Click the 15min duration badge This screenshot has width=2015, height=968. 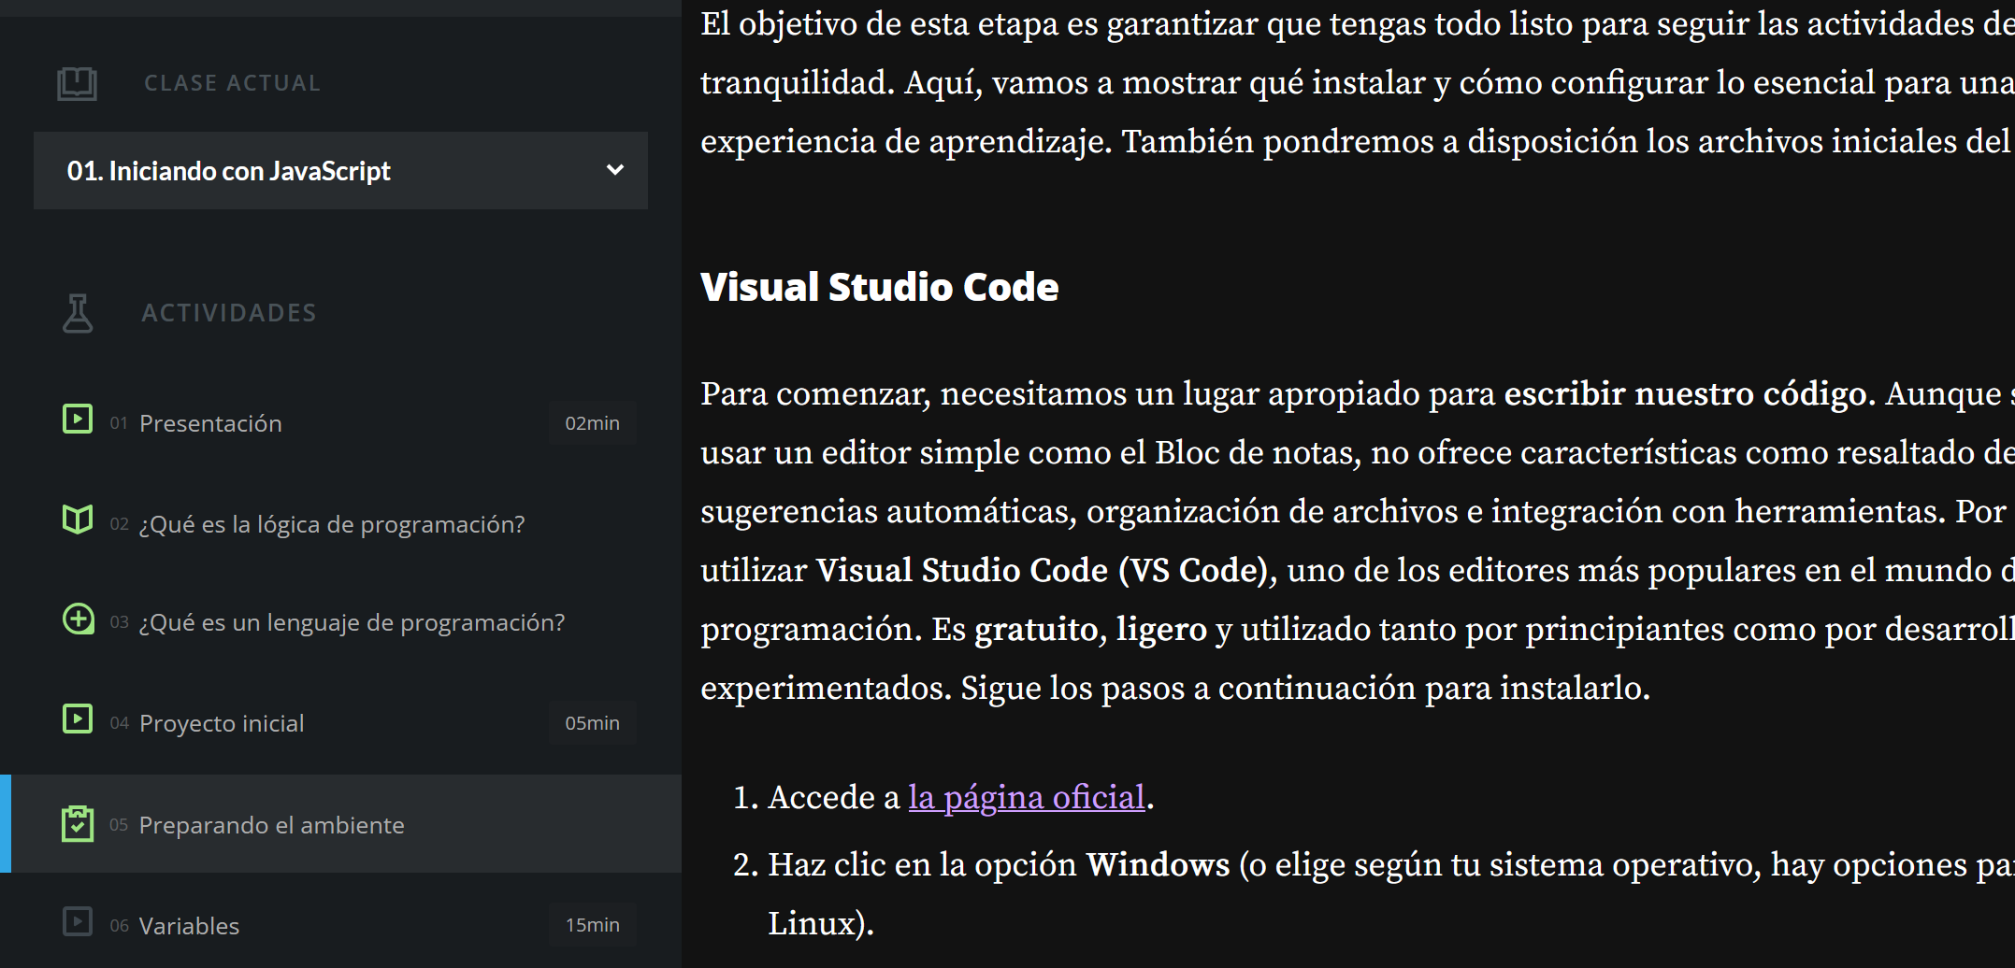(593, 925)
